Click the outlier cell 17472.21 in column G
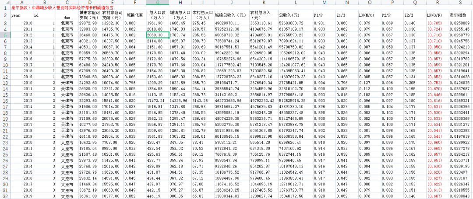The image size is (473, 199). 158,100
